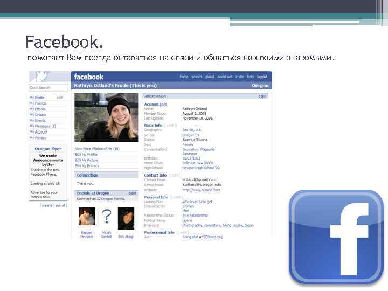Image resolution: width=388 pixels, height=291 pixels.
Task: Click the Oregon Flyer heading
Action: [x=48, y=149]
